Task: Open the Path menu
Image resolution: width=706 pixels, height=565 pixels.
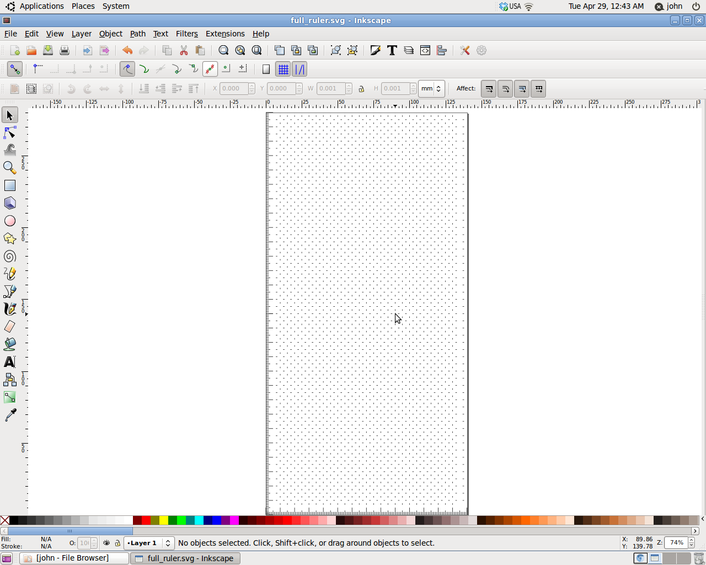Action: point(137,34)
